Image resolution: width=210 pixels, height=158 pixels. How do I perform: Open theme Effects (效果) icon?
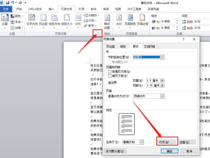coord(12,28)
